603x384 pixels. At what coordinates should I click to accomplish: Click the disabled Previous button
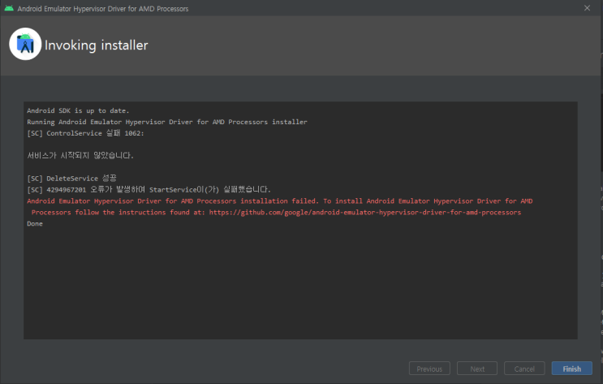[x=429, y=369]
